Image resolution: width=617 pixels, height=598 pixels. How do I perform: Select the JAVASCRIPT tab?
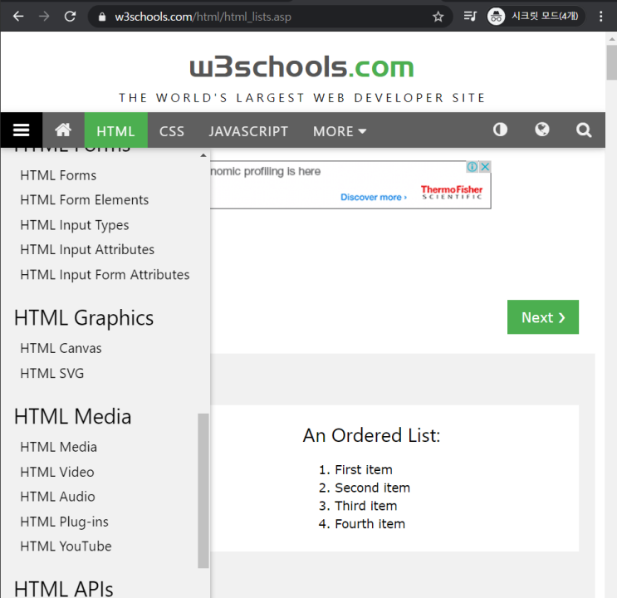(248, 131)
